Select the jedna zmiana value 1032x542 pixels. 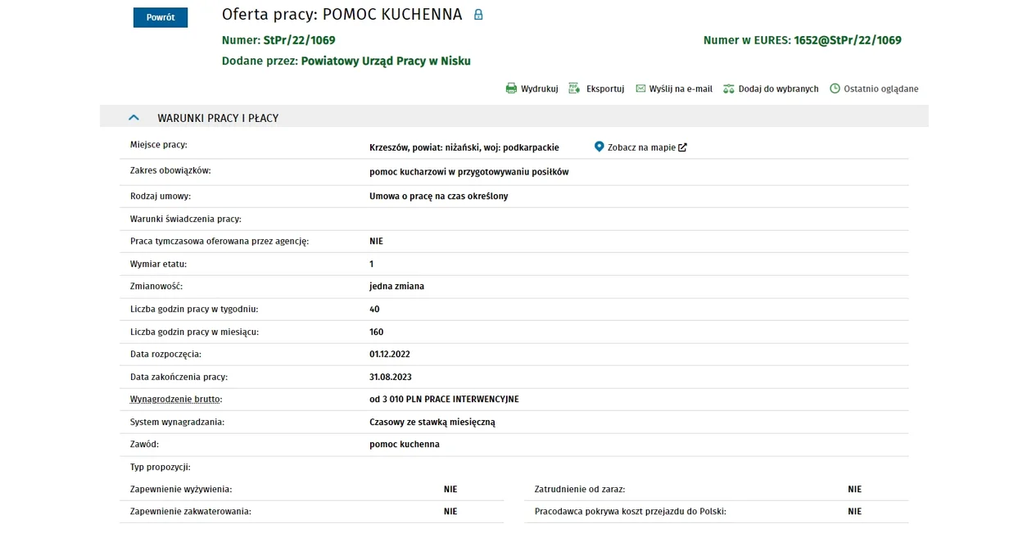(x=396, y=287)
